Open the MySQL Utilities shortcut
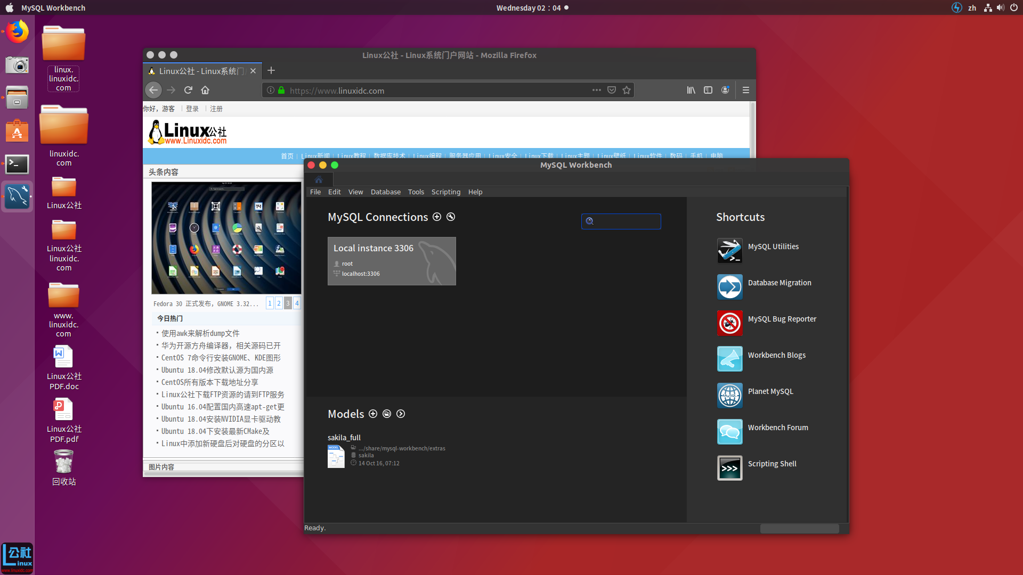 point(773,246)
